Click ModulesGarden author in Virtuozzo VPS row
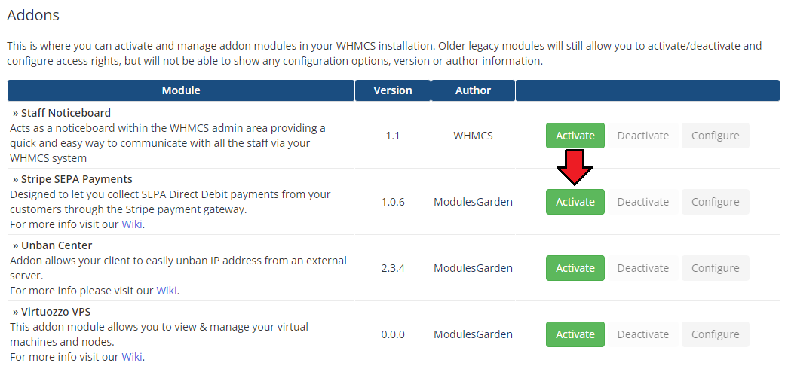Image resolution: width=785 pixels, height=375 pixels. pyautogui.click(x=473, y=334)
